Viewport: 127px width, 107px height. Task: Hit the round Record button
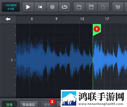pyautogui.click(x=52, y=7)
